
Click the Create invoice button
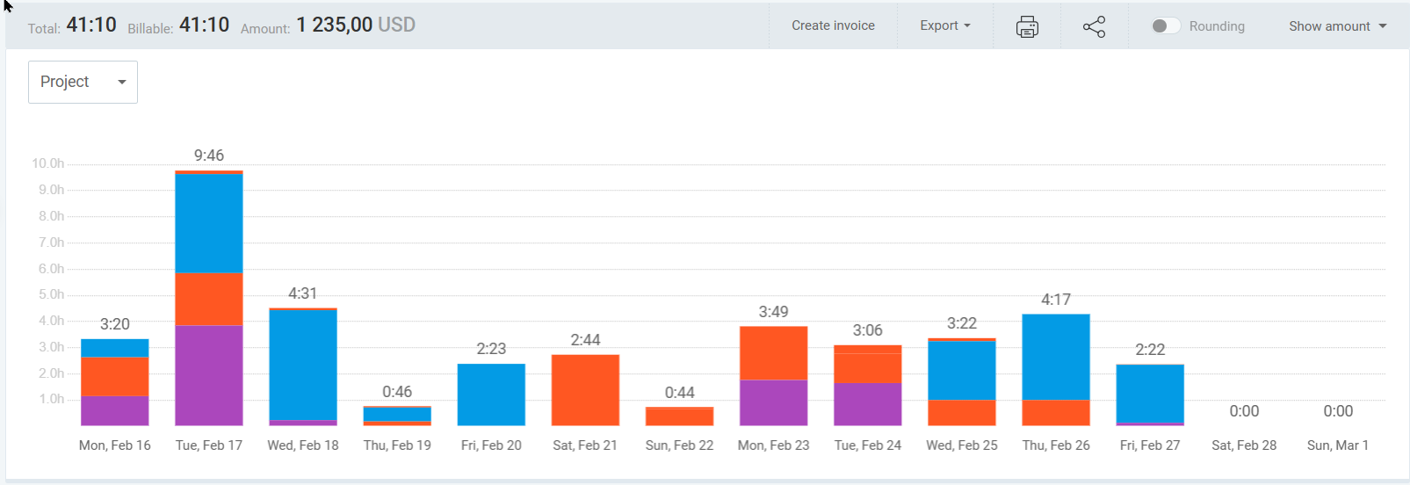(833, 26)
